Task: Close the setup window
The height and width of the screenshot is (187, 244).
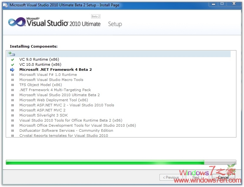Action: click(x=234, y=4)
